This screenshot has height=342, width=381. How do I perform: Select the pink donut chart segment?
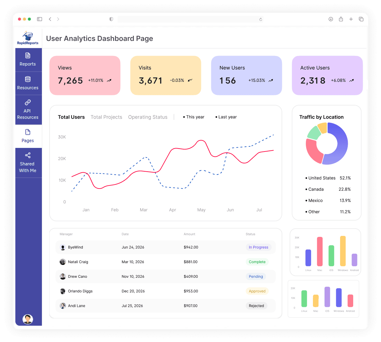pyautogui.click(x=312, y=152)
